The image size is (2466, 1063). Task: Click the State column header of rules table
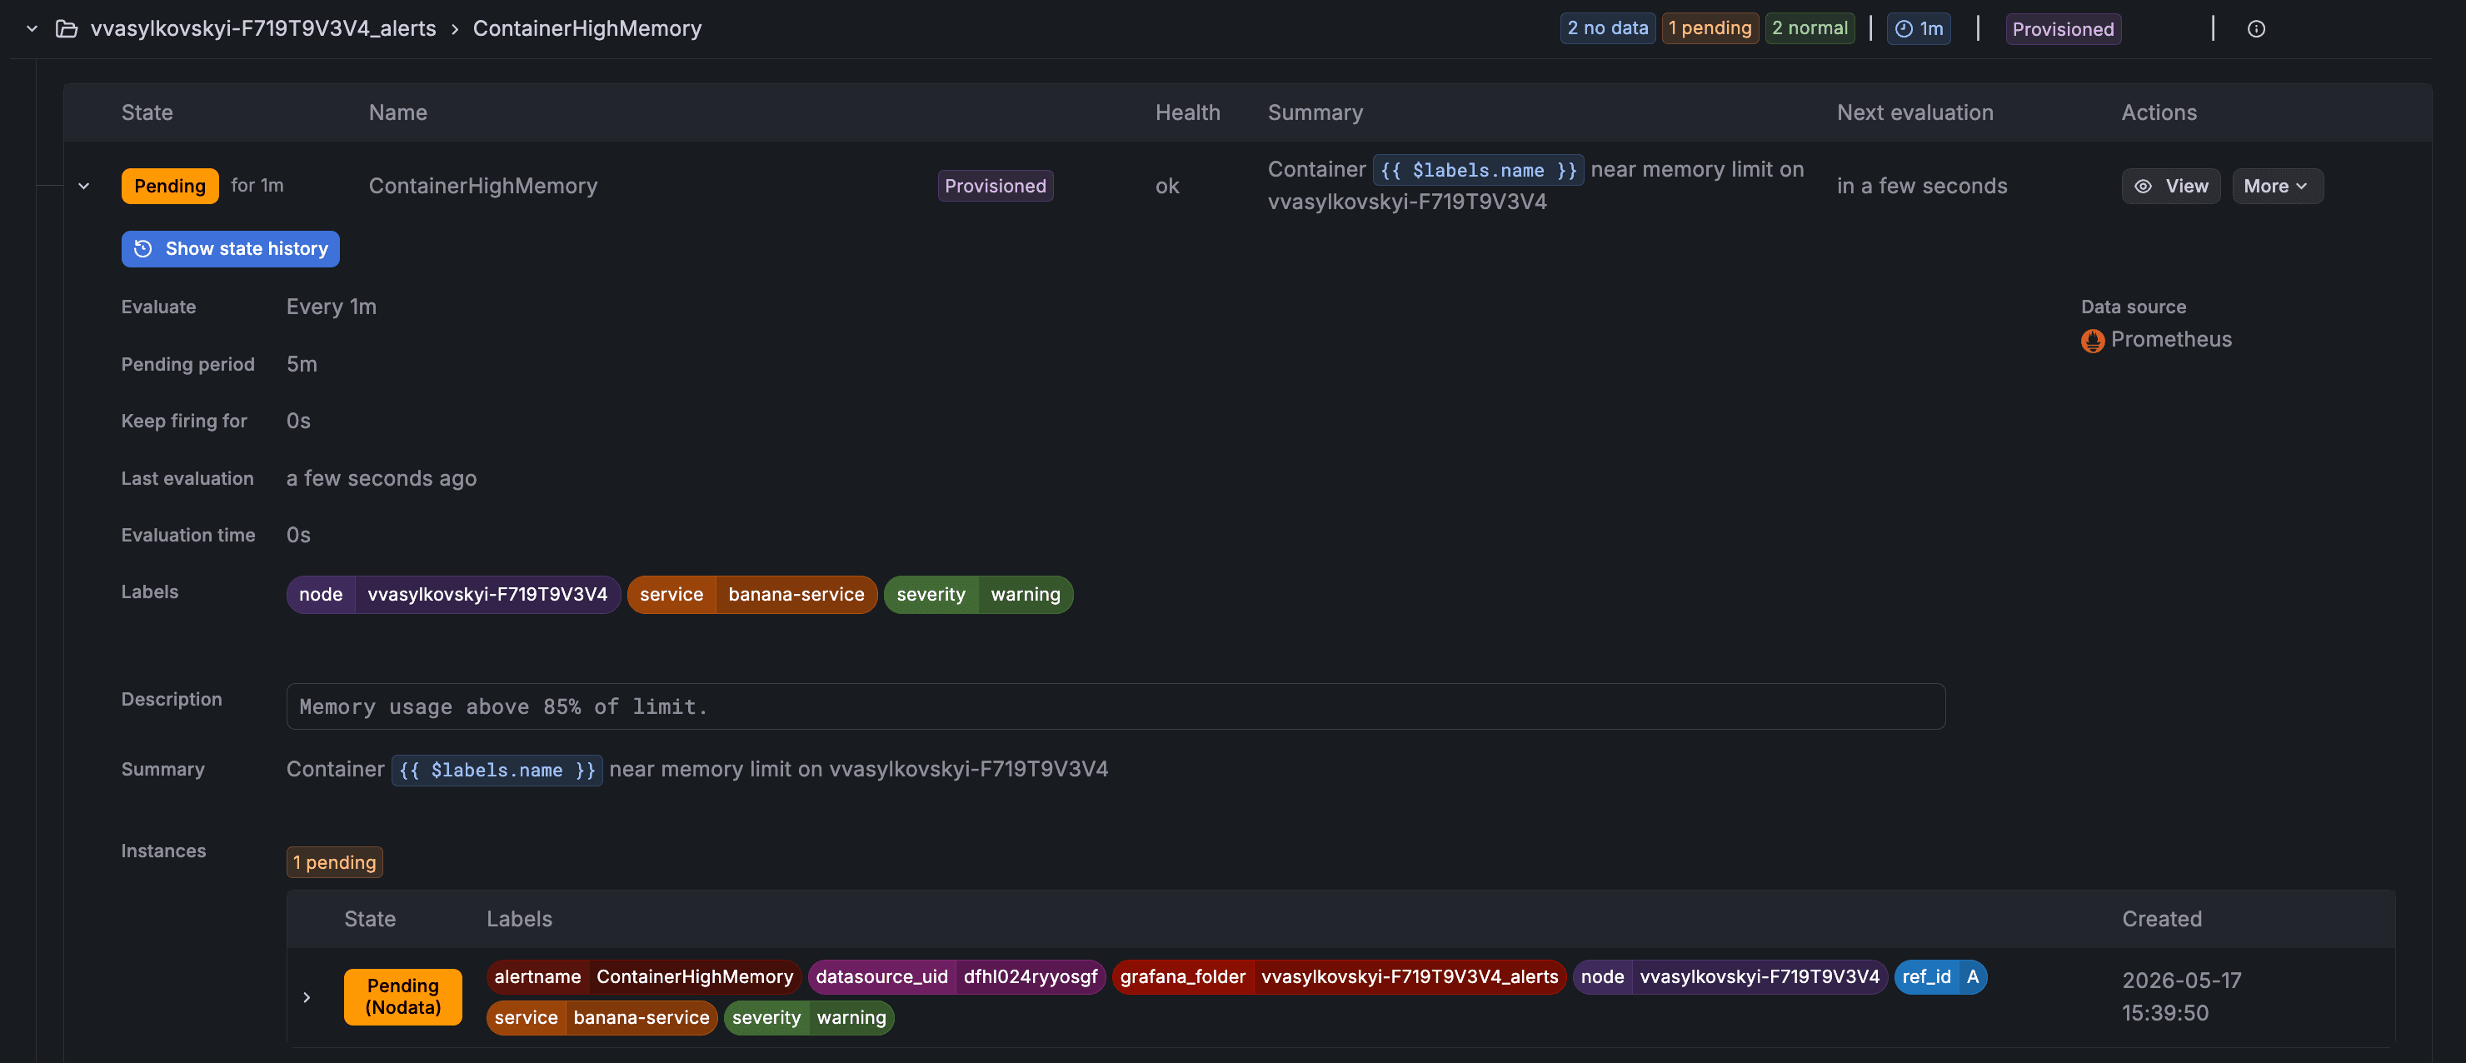pos(147,113)
